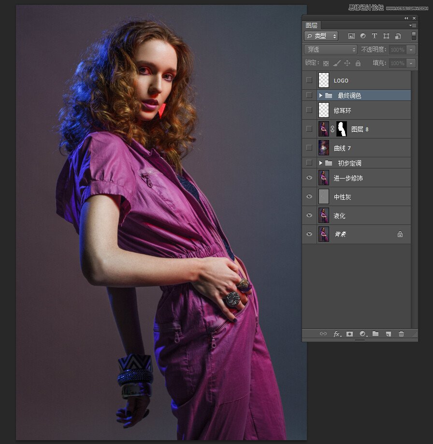Select the 图层 panel tab

click(x=312, y=26)
